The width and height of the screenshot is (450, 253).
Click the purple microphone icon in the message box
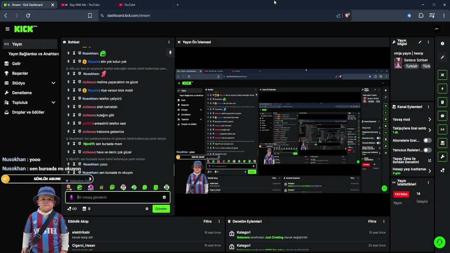tap(71, 197)
